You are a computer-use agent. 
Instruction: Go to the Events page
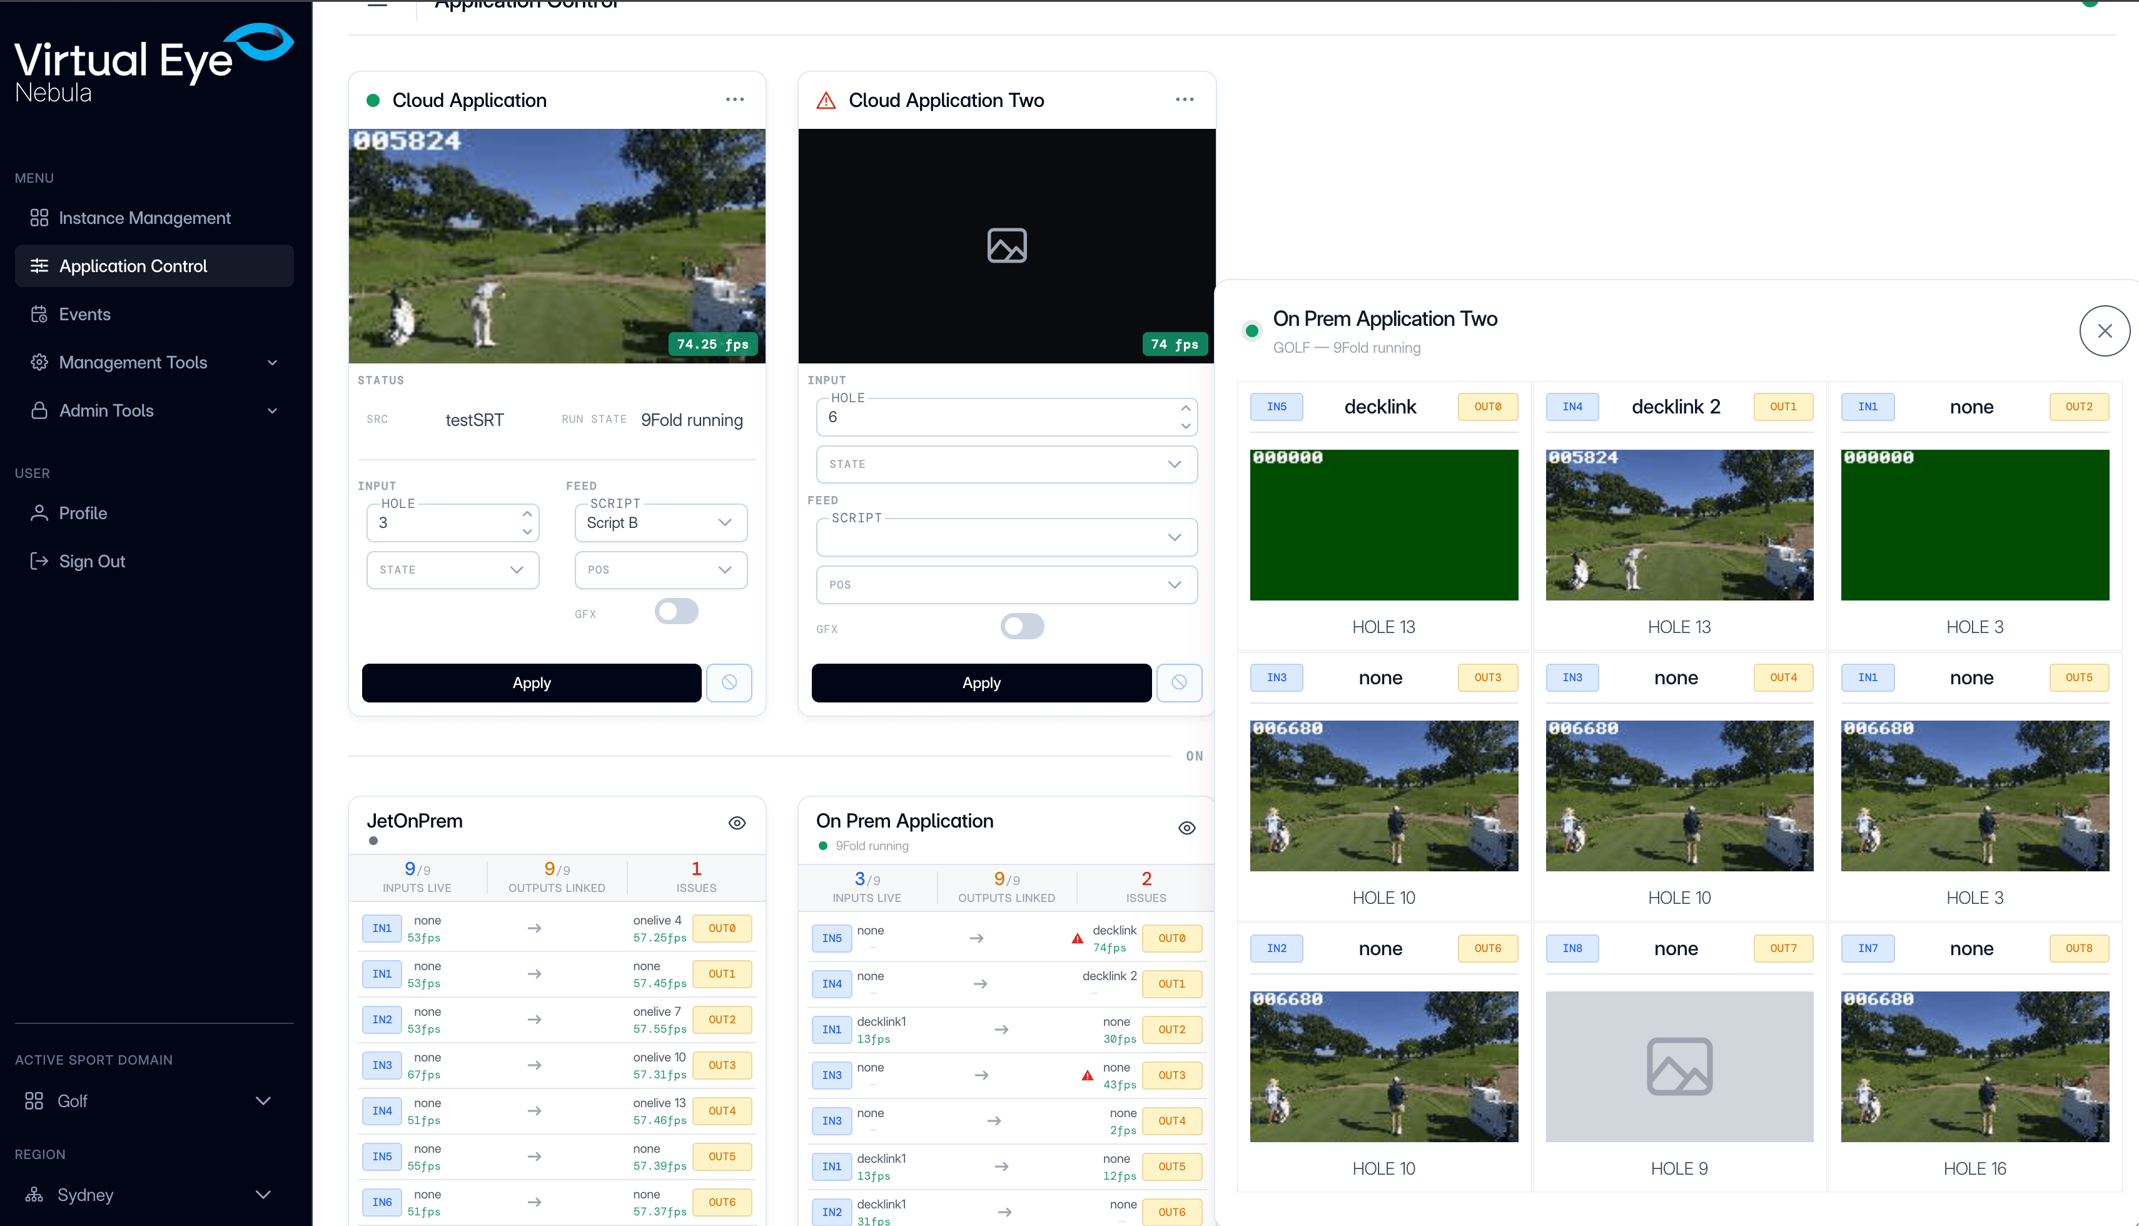154,314
